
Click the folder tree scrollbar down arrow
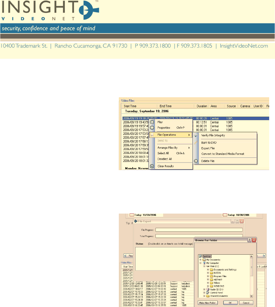coord(252,296)
